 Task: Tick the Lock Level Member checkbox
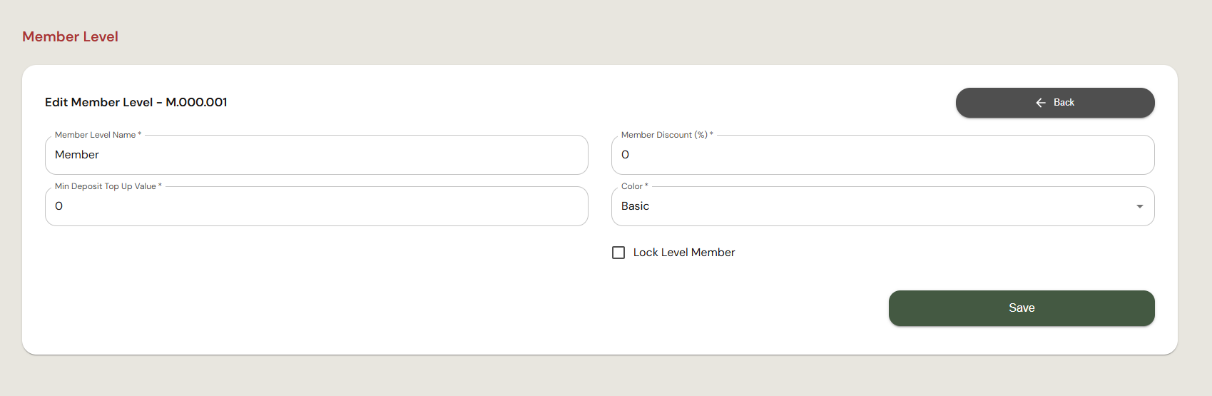[x=618, y=253]
